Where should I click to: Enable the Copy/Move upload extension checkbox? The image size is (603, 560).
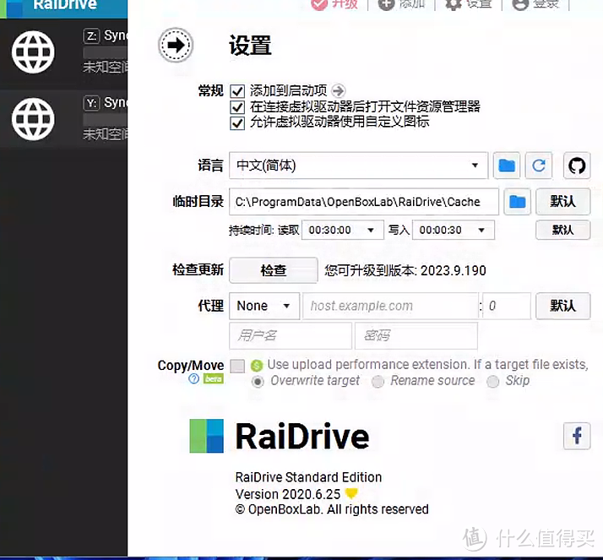[x=237, y=366]
